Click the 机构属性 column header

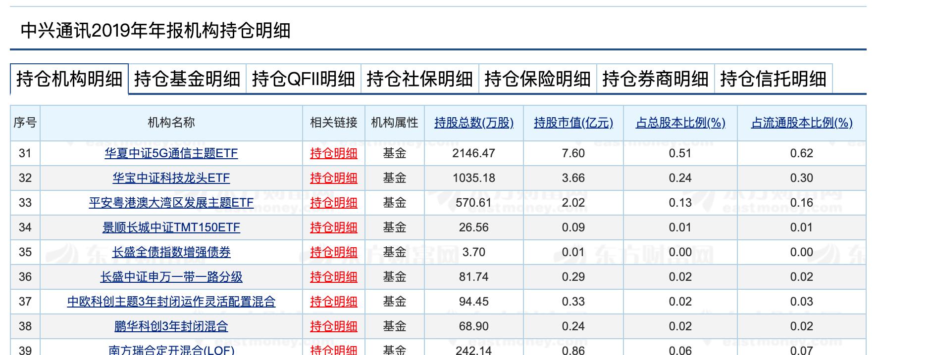(395, 123)
